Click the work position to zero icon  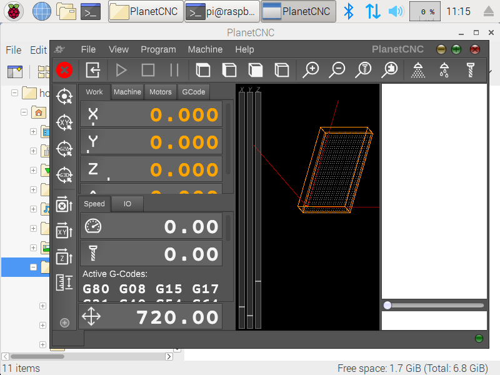click(x=64, y=96)
